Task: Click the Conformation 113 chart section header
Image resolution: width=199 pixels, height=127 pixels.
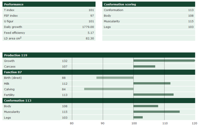Action: (17, 100)
